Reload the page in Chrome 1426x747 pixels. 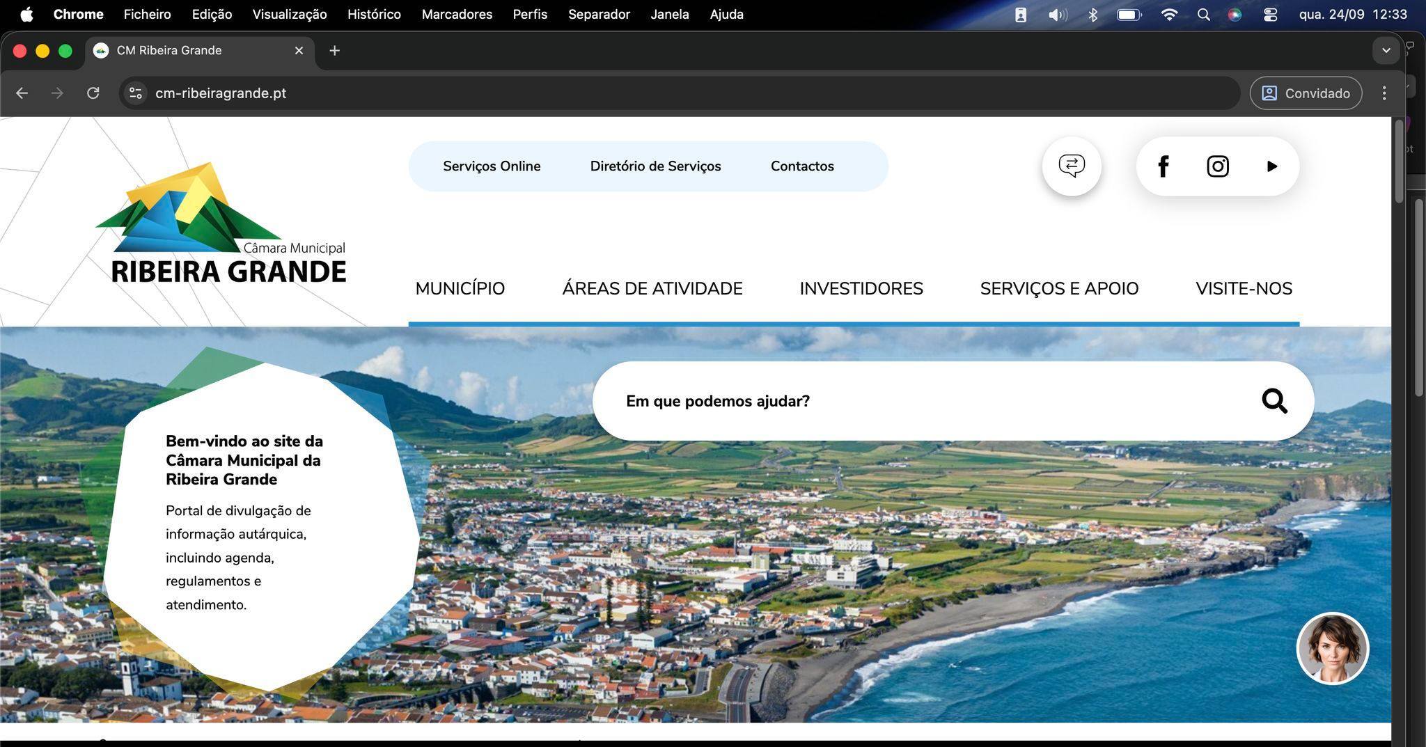pyautogui.click(x=93, y=93)
